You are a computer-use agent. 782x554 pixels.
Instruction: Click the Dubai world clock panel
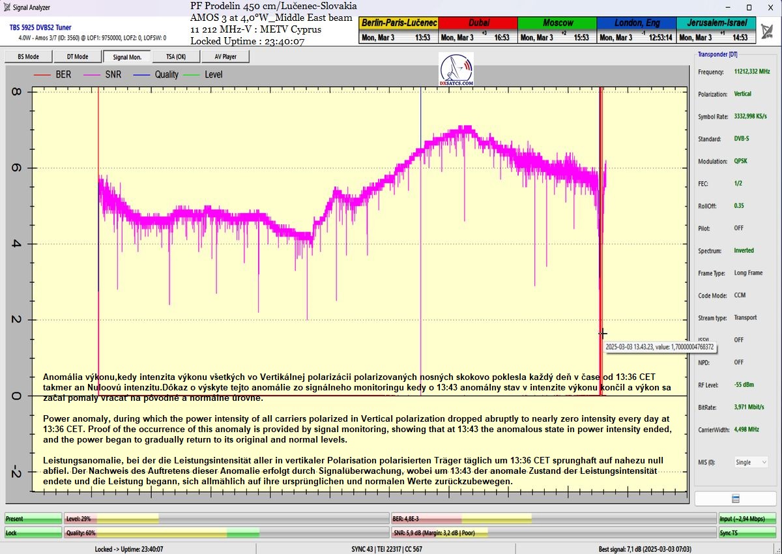[x=478, y=30]
